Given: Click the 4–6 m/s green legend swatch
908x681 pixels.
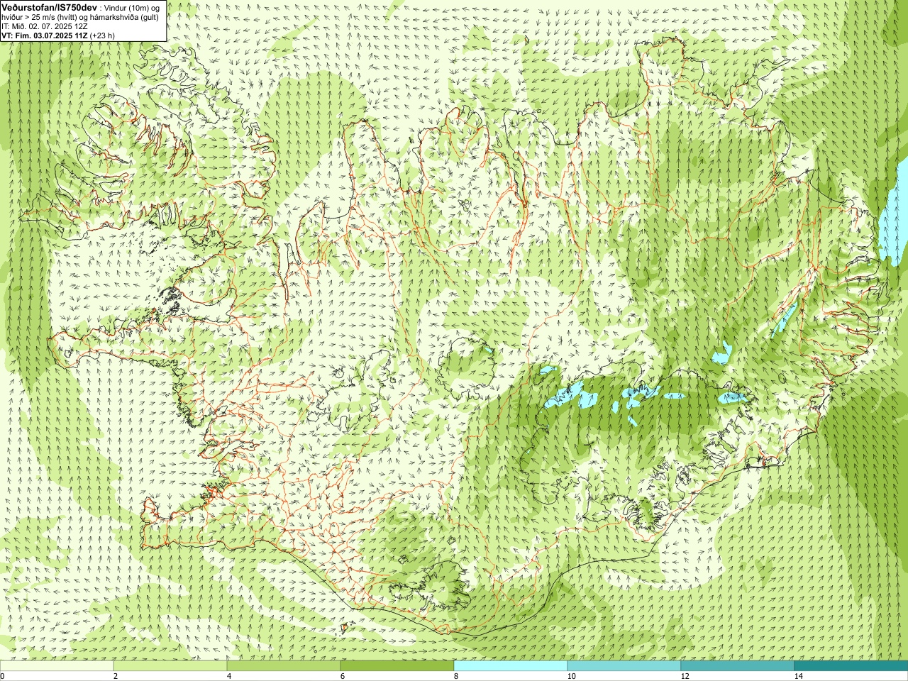Looking at the screenshot, I should pos(284,666).
